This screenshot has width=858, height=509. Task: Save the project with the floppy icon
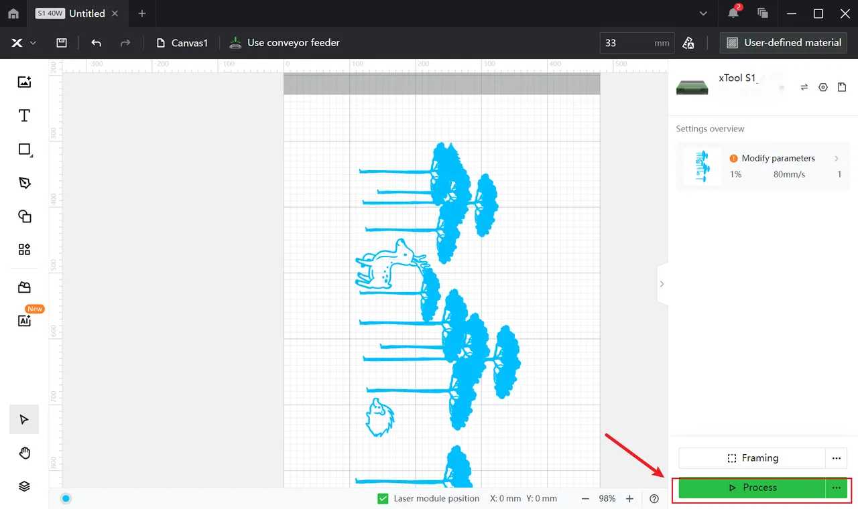coord(62,43)
